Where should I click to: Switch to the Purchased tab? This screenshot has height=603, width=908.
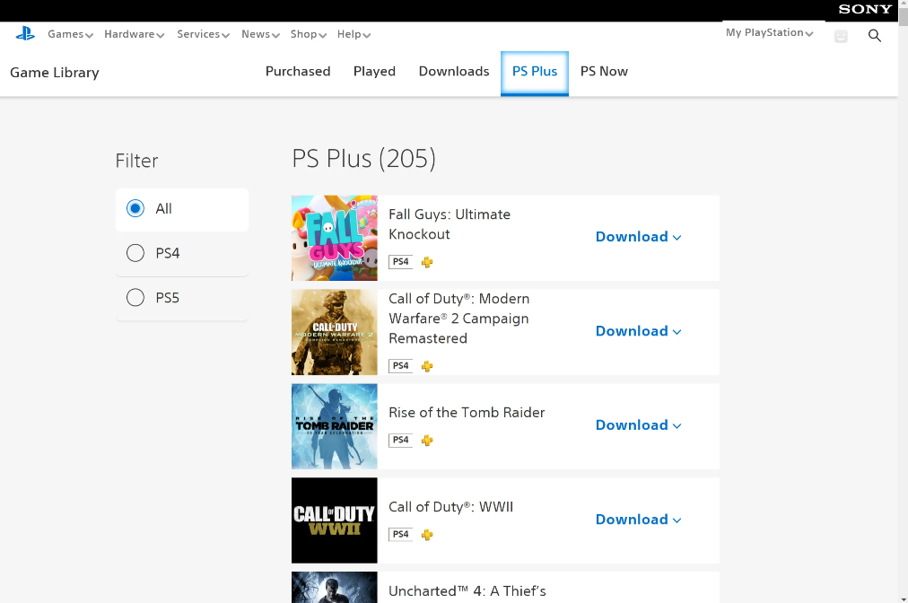pyautogui.click(x=298, y=71)
